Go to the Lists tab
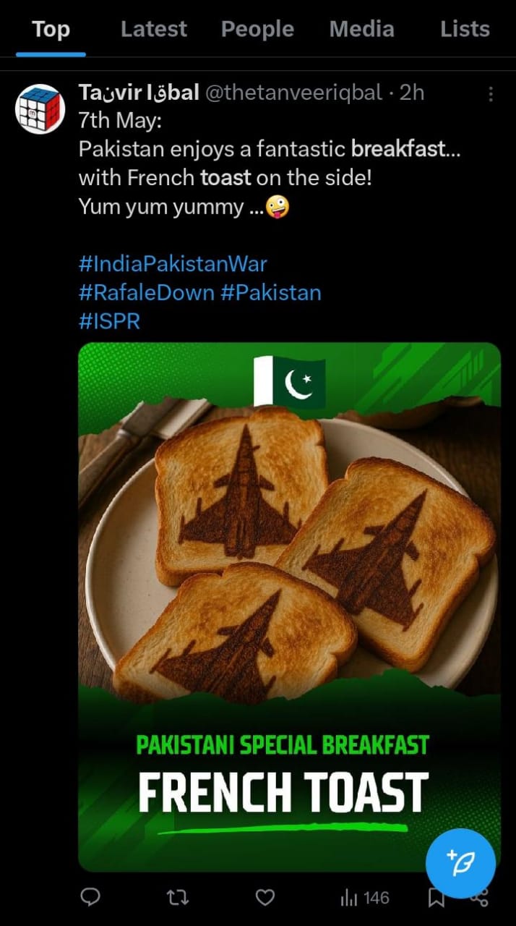516x926 pixels. [465, 29]
